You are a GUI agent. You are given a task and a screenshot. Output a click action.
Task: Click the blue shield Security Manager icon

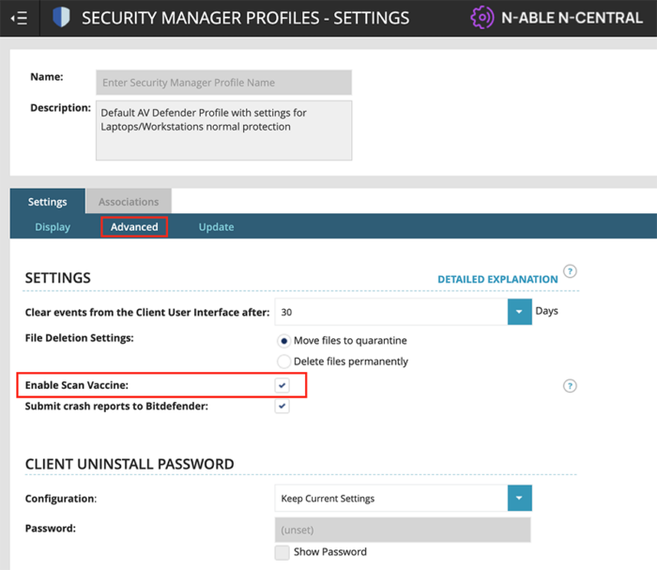click(x=61, y=18)
